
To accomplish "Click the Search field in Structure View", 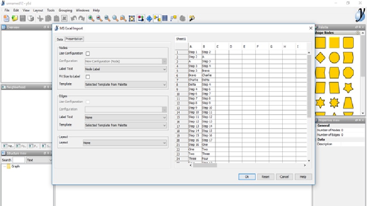I will (19, 160).
